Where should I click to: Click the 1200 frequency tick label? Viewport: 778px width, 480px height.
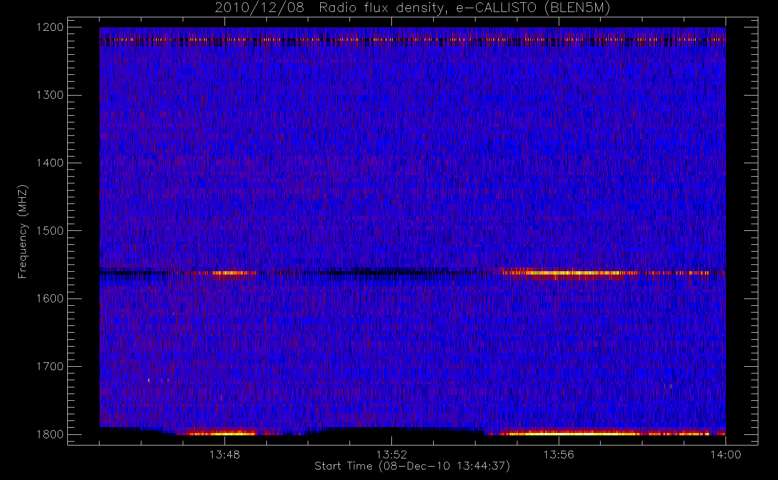tap(50, 27)
